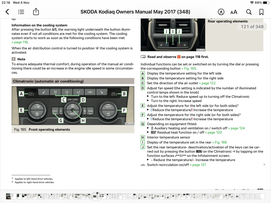The height and width of the screenshot is (203, 271).
Task: Tap the recirculation car icon in list
Action: click(143, 165)
